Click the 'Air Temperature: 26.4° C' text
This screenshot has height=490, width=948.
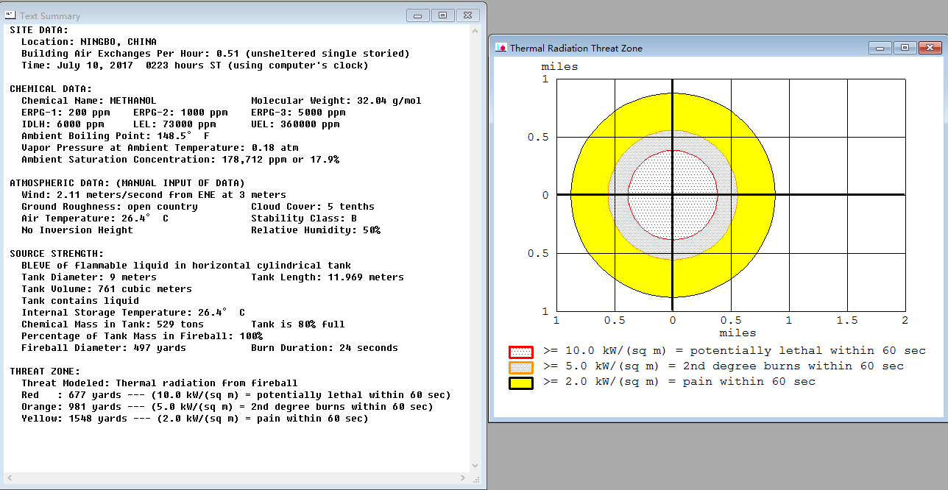click(95, 219)
